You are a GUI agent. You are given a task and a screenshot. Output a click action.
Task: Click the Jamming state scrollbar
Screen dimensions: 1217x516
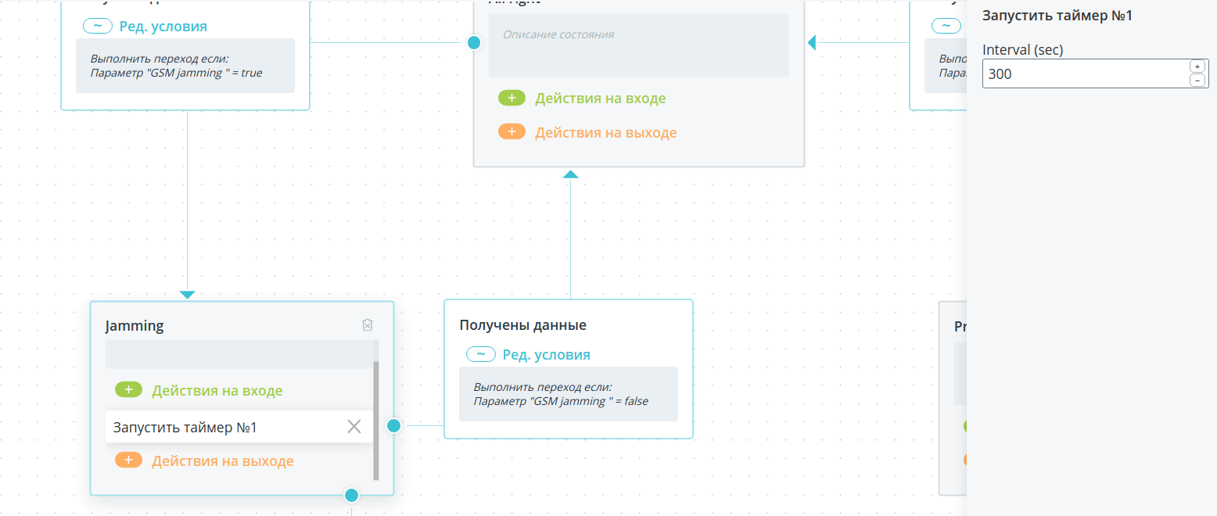tap(376, 421)
